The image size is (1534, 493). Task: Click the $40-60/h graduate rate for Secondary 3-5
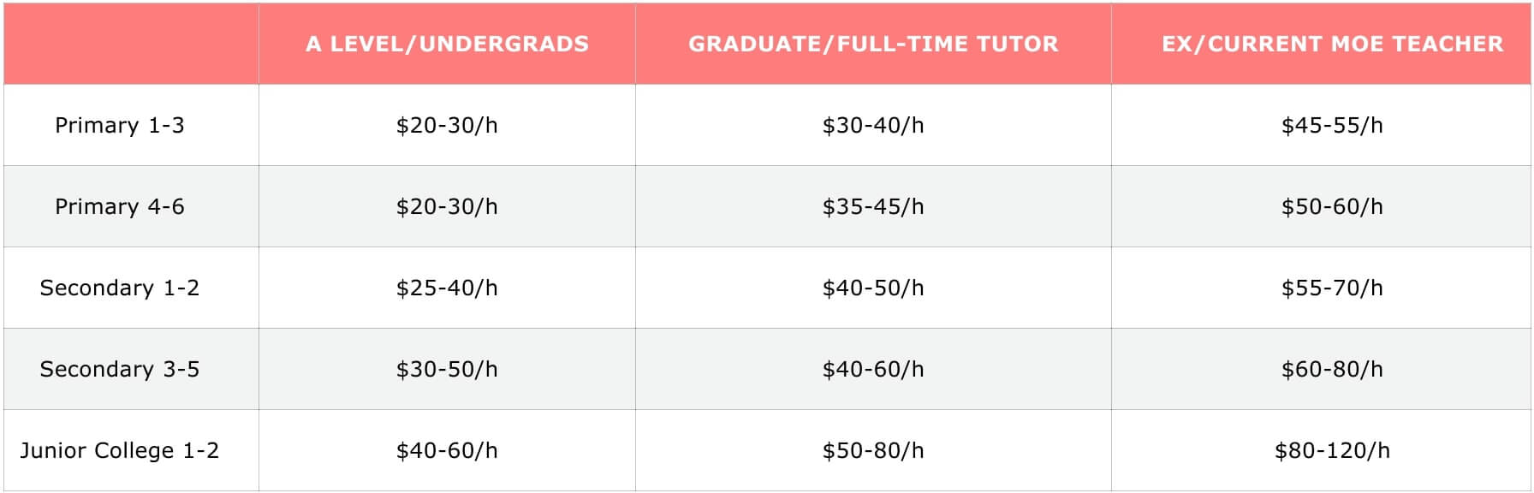873,369
